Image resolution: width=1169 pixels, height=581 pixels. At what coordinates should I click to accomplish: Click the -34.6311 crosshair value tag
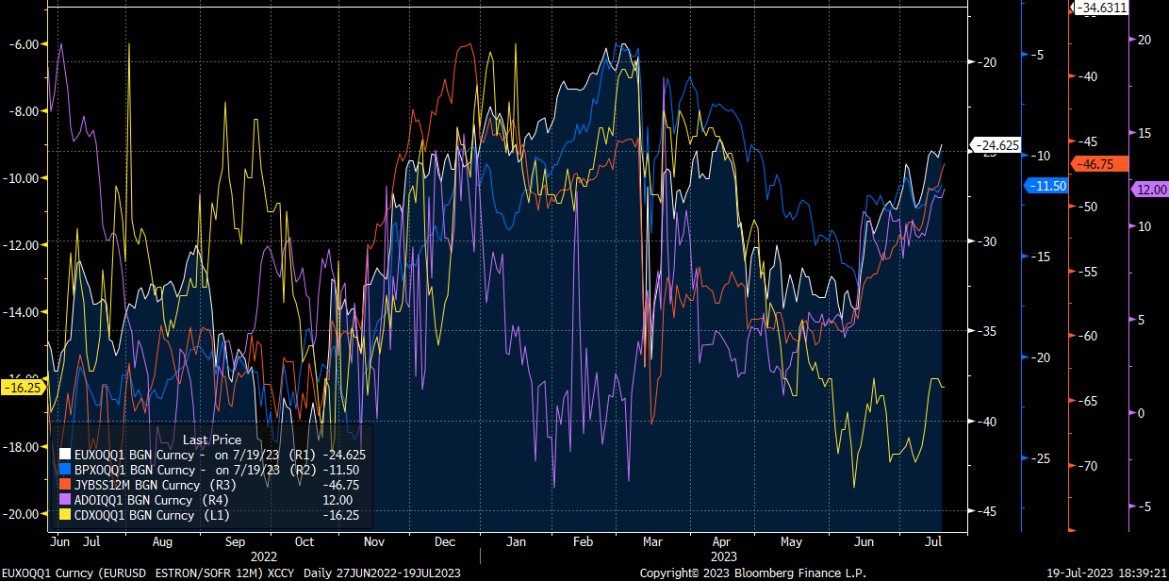point(1100,8)
